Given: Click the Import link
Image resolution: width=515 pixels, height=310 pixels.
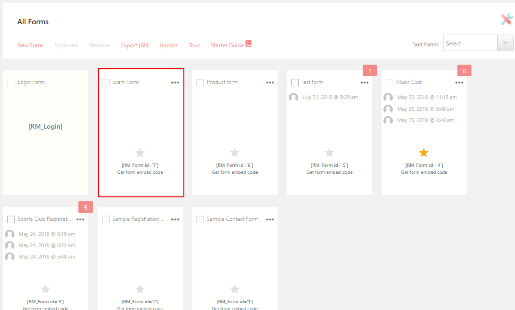Looking at the screenshot, I should tap(168, 45).
